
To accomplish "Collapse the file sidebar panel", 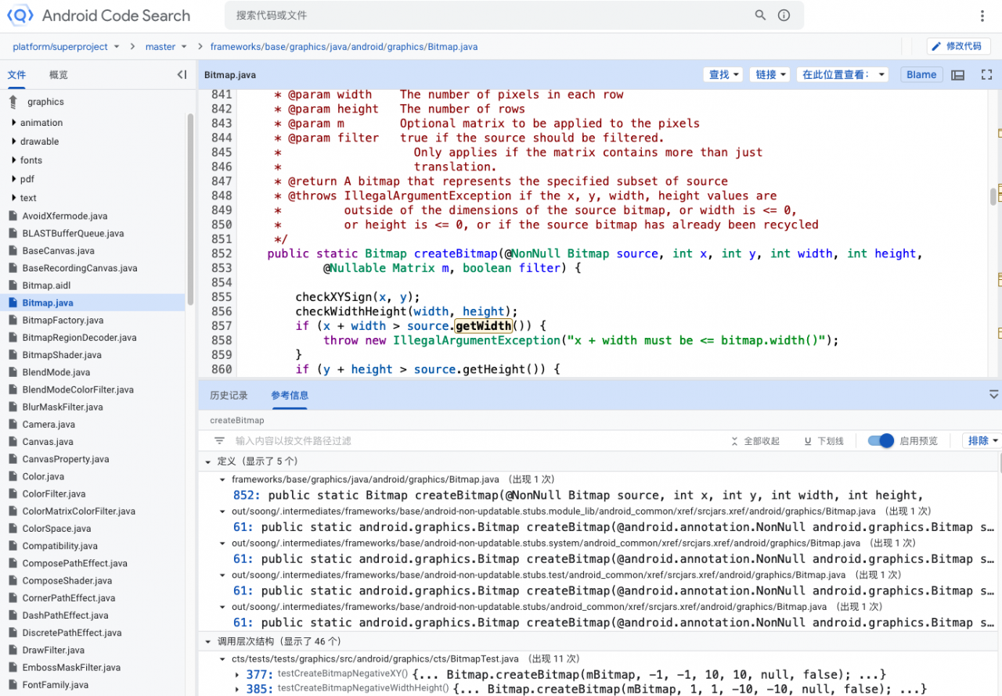I will pos(182,75).
